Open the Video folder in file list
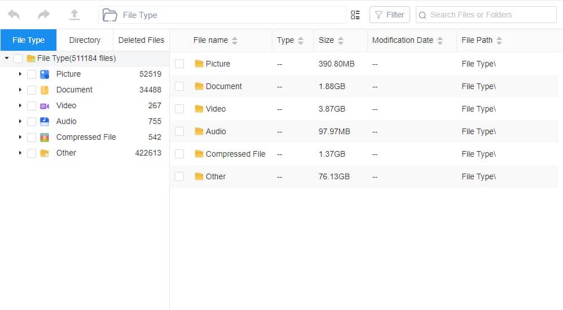 (215, 109)
